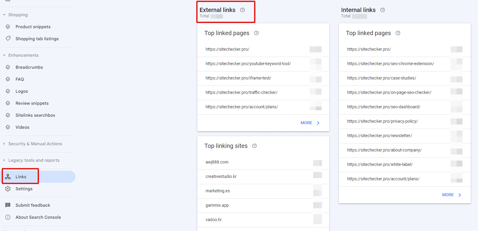Click the Logos layers icon
Screen dimensions: 478x231
pyautogui.click(x=8, y=91)
